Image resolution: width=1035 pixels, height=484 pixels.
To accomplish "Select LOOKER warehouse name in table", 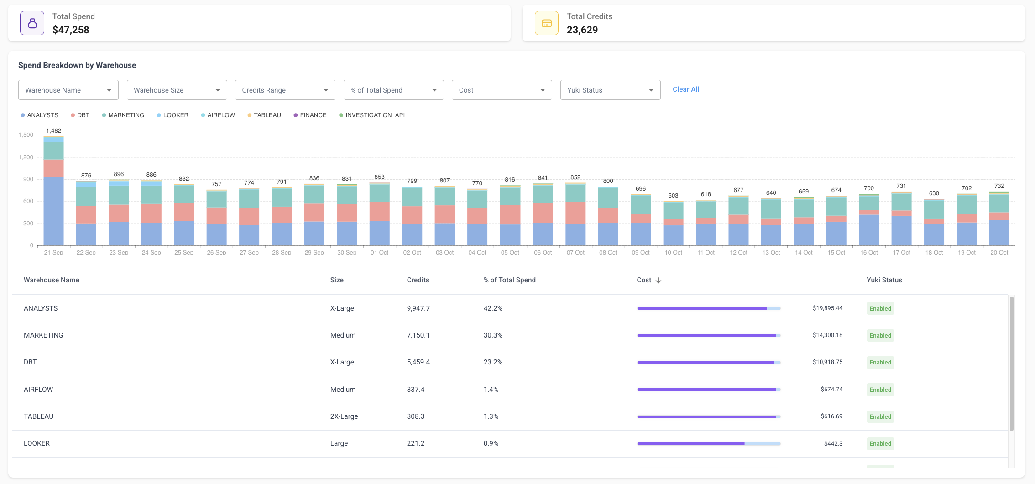I will click(37, 443).
